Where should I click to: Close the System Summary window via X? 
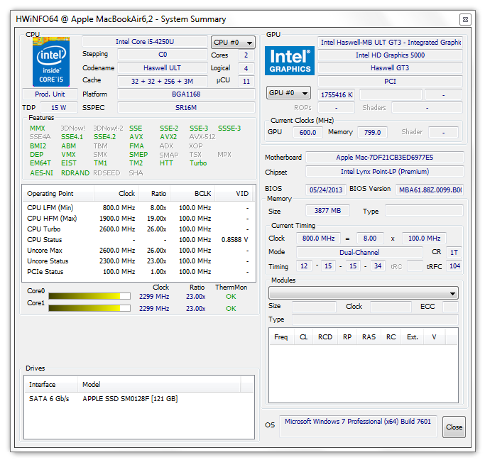(x=465, y=20)
